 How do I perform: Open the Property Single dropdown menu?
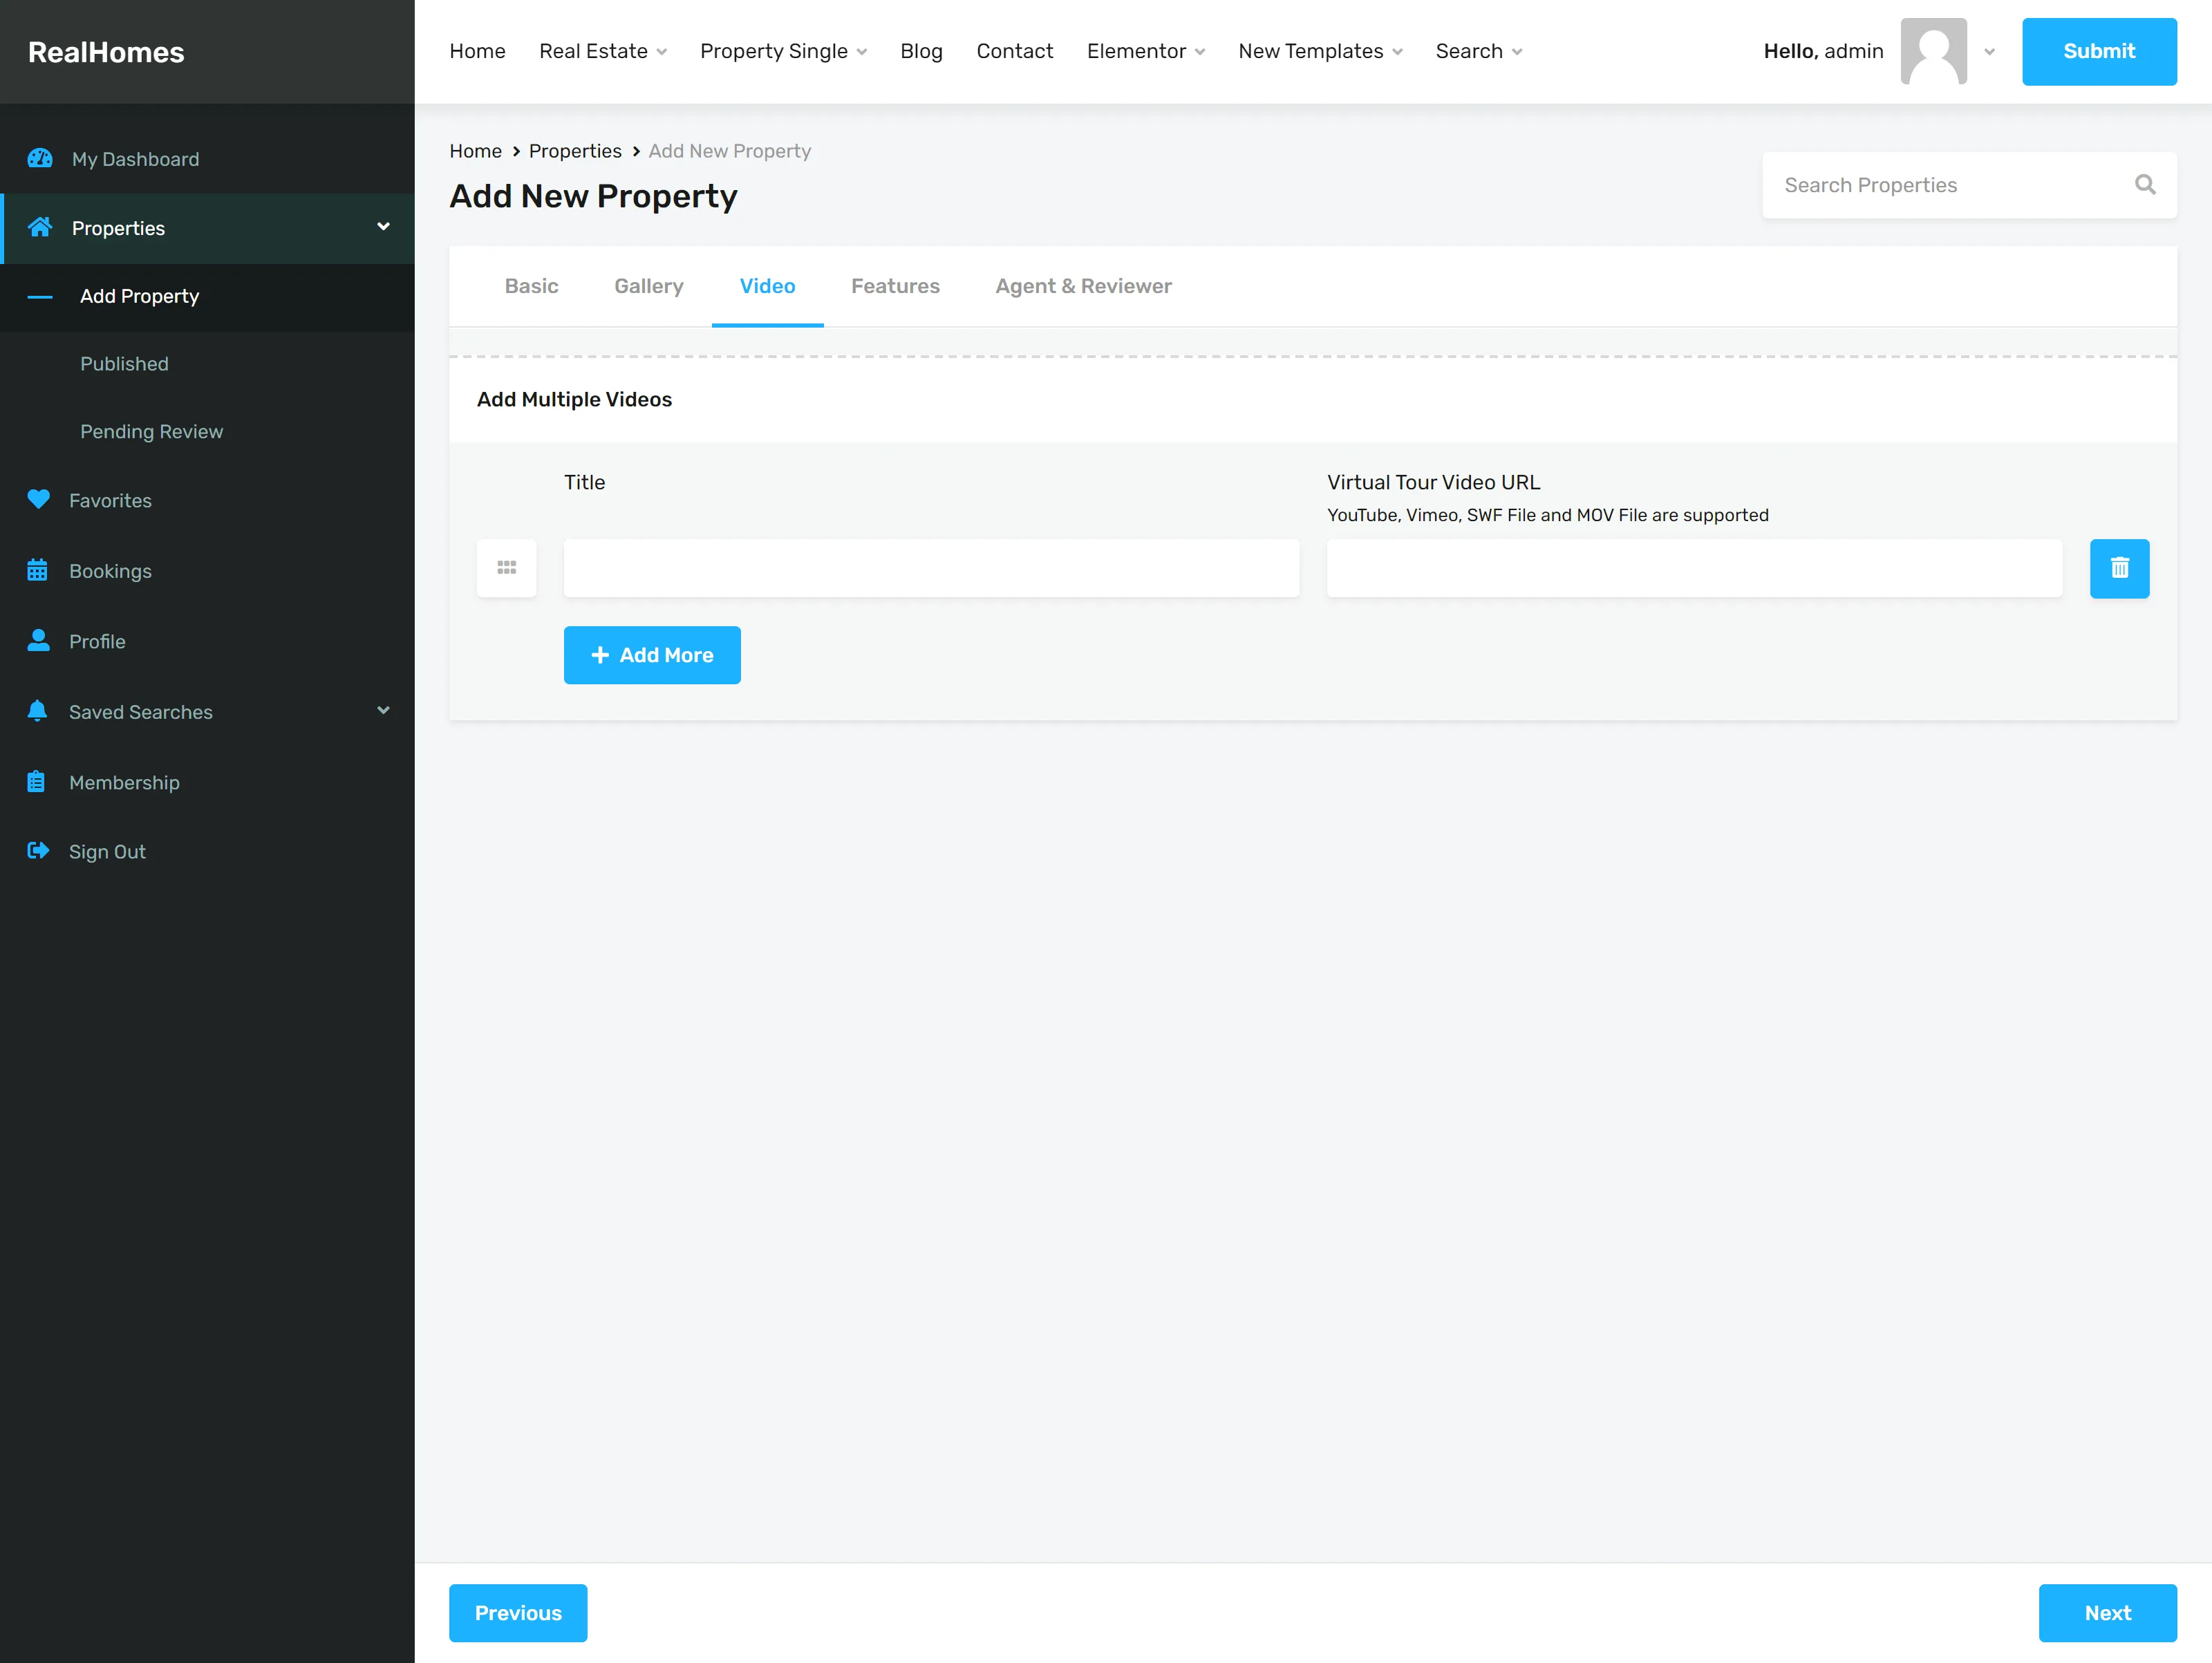pos(783,51)
